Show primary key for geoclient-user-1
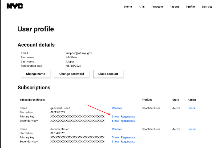 (x=115, y=116)
